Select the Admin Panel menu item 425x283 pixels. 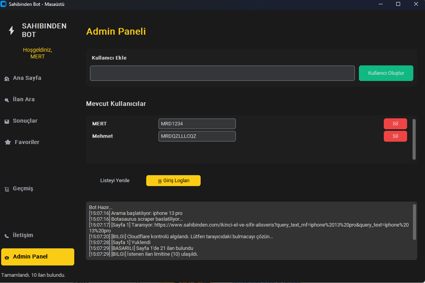click(x=38, y=257)
